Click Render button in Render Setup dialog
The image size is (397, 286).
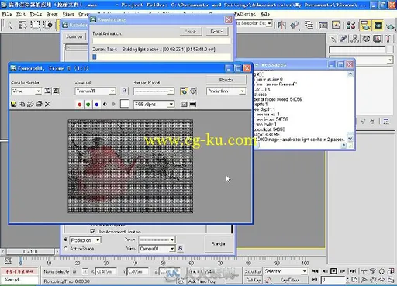pos(218,243)
